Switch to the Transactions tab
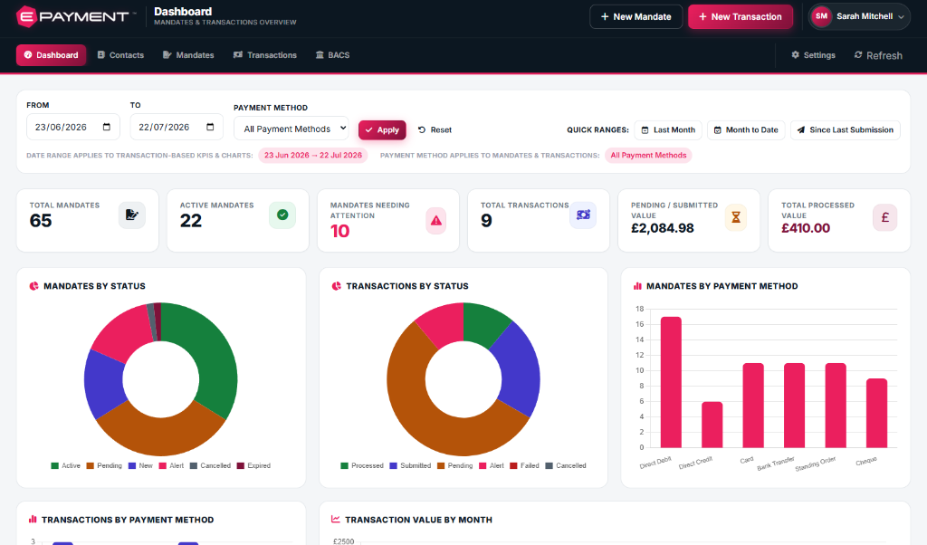 click(265, 55)
